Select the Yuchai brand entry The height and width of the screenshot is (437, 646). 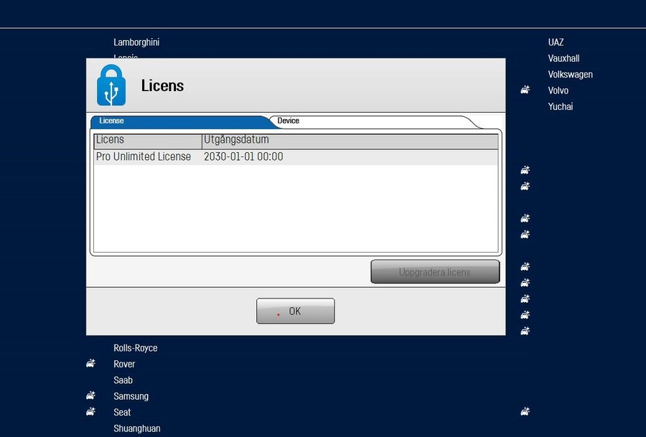click(x=560, y=107)
